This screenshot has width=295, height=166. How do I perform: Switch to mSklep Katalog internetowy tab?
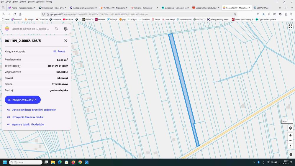[83, 8]
